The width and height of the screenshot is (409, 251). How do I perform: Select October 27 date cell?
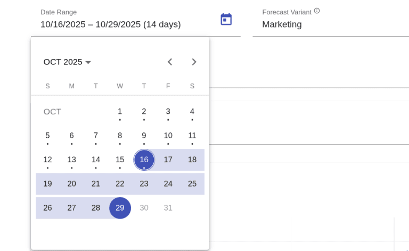72,208
